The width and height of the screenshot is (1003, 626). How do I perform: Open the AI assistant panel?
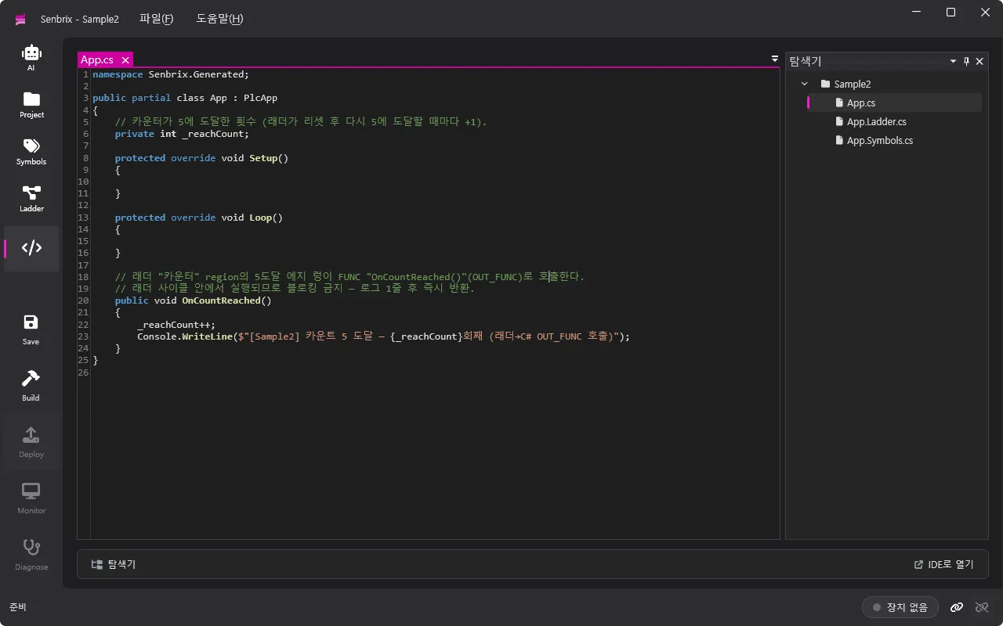coord(31,58)
